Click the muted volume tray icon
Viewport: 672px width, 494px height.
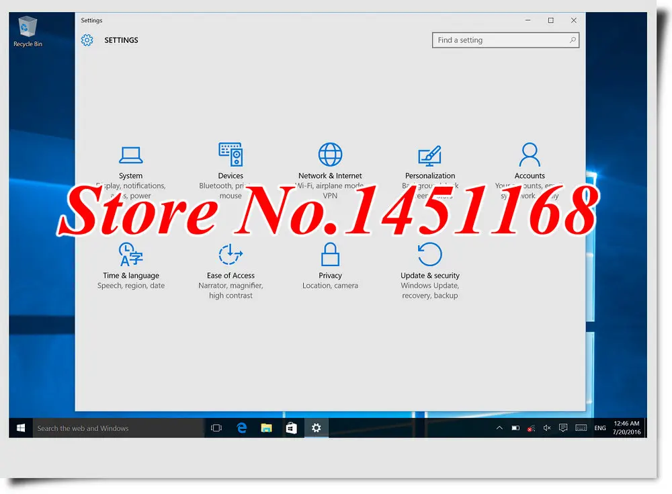point(547,428)
